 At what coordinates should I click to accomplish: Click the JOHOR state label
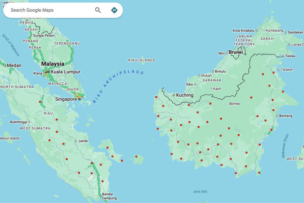pyautogui.click(x=72, y=89)
